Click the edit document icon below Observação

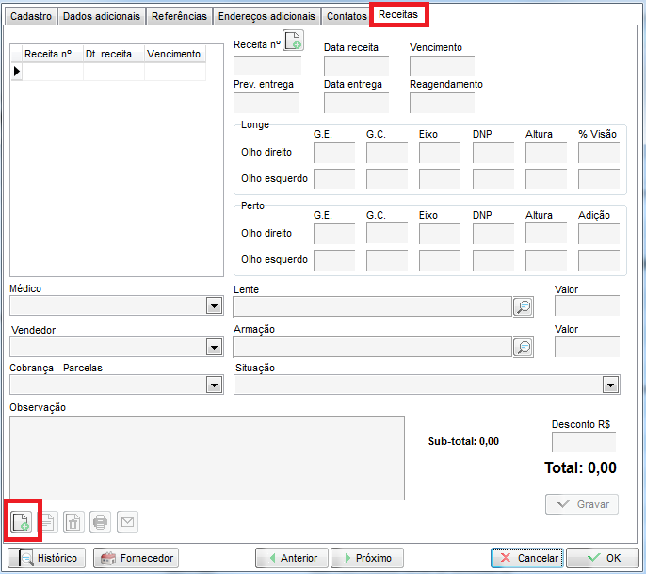47,521
